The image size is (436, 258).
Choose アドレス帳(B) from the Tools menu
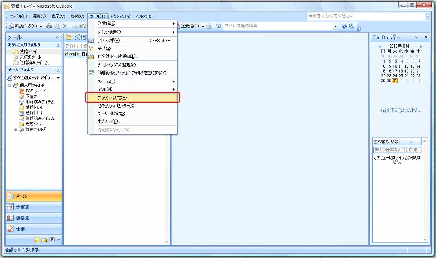(x=132, y=41)
